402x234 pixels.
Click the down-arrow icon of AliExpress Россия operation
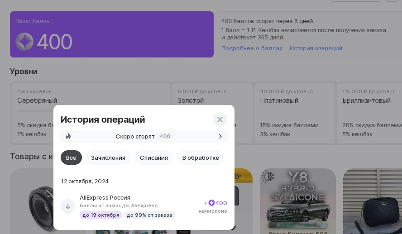pos(68,206)
